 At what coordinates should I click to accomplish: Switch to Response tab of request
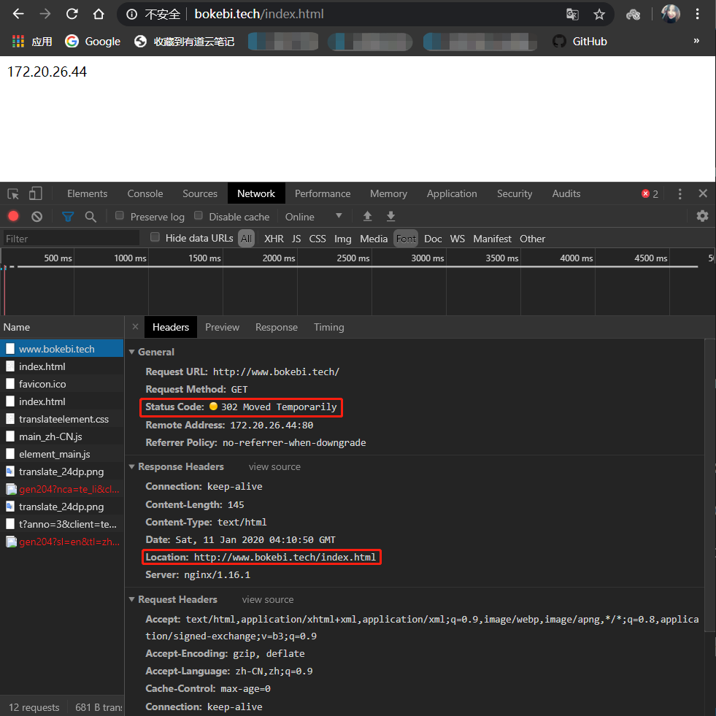point(277,327)
